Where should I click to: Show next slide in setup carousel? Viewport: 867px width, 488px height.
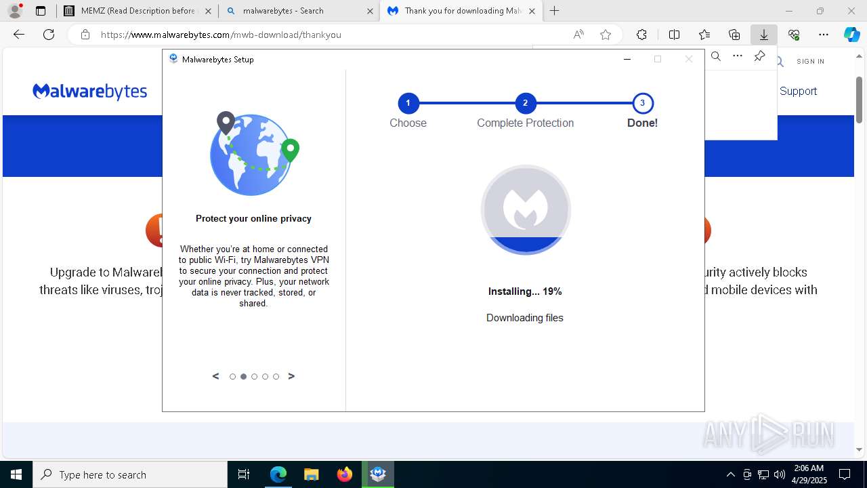[x=291, y=376]
